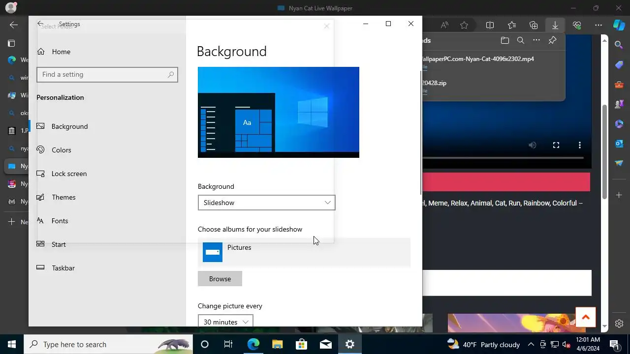
Task: Open Edge tab actions menu icon
Action: pos(11,43)
